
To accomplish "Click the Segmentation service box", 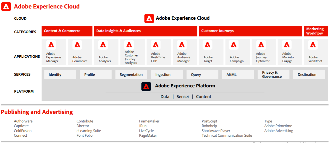I will [x=131, y=75].
